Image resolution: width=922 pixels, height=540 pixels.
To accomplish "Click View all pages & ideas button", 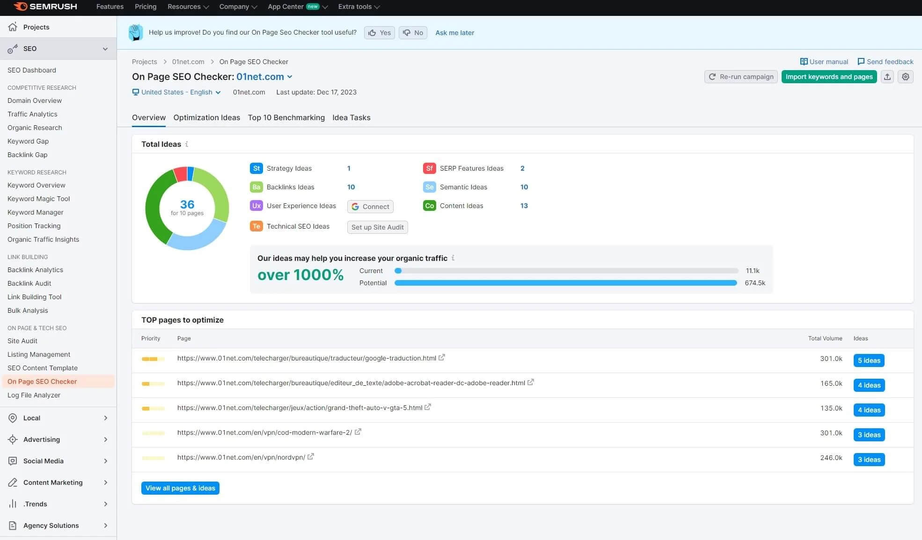I will tap(180, 488).
